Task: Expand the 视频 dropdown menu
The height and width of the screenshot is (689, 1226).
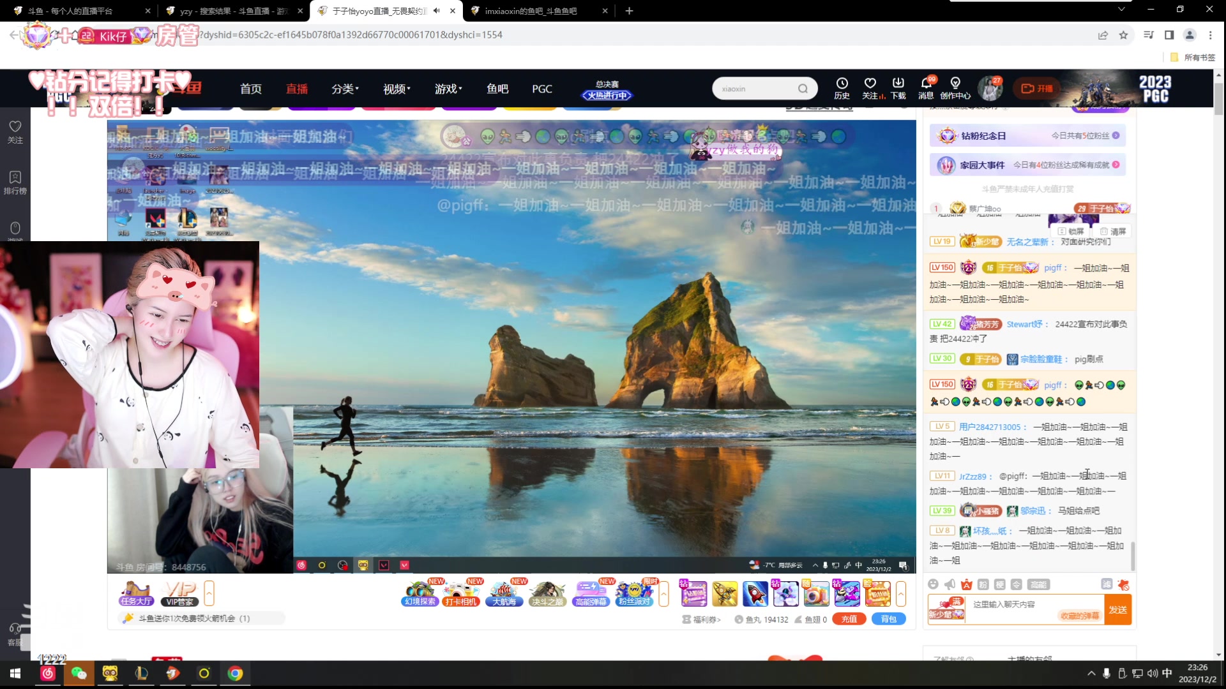Action: click(397, 89)
